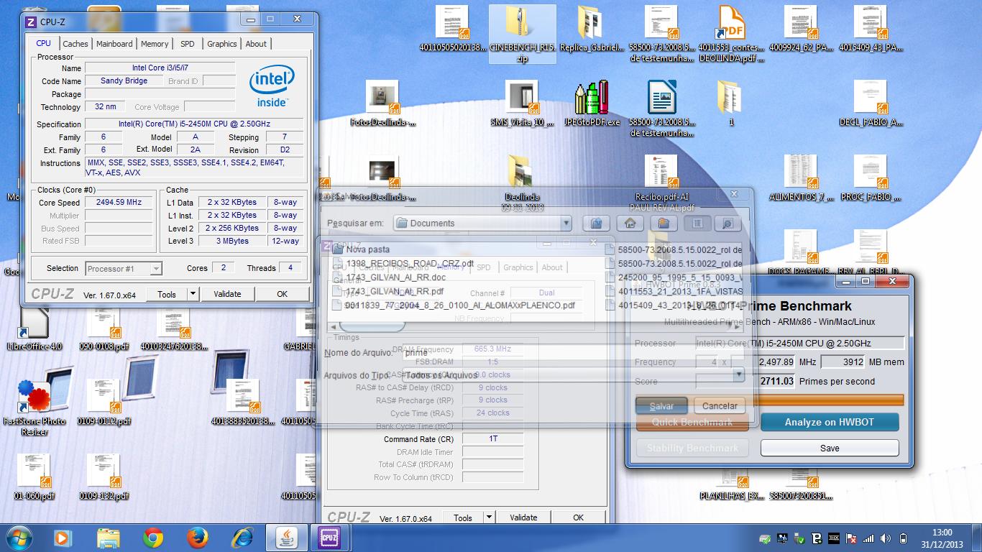Select the 0109-0112.pdf desktop file

[x=104, y=402]
